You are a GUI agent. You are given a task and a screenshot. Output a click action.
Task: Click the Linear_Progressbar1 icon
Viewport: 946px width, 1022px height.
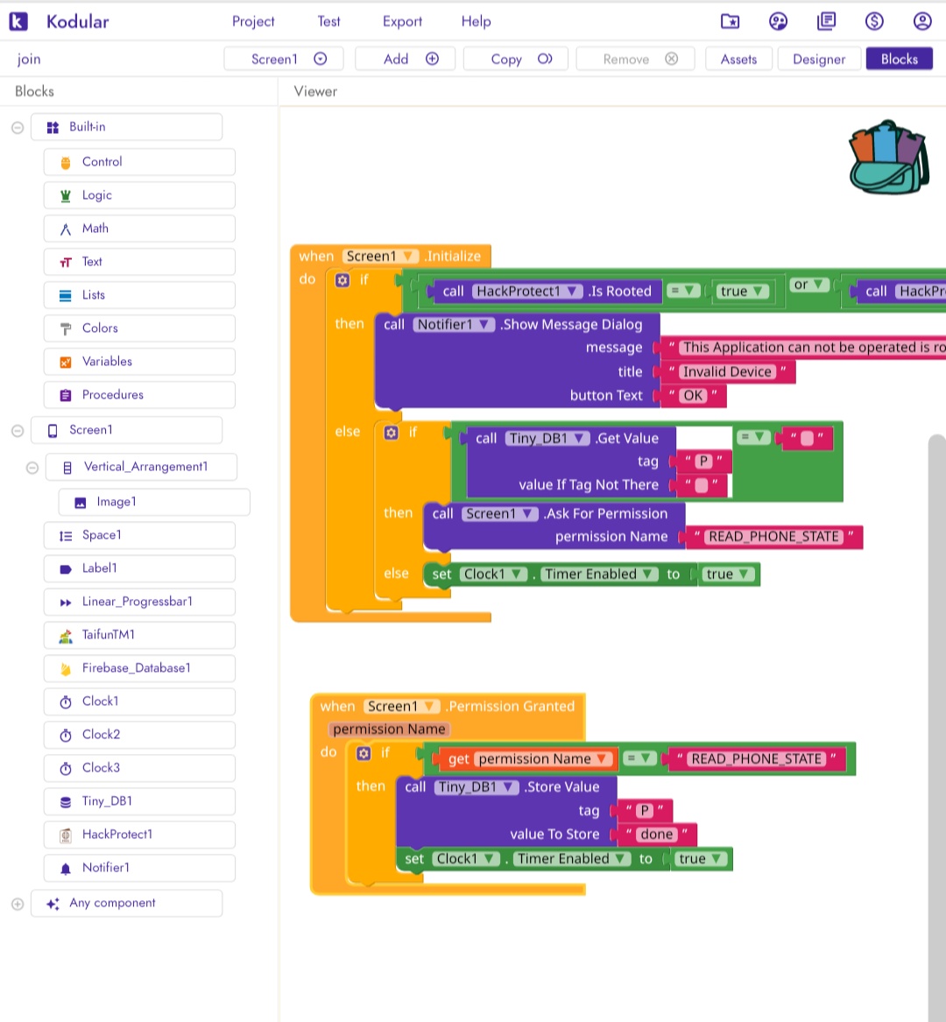tap(66, 603)
